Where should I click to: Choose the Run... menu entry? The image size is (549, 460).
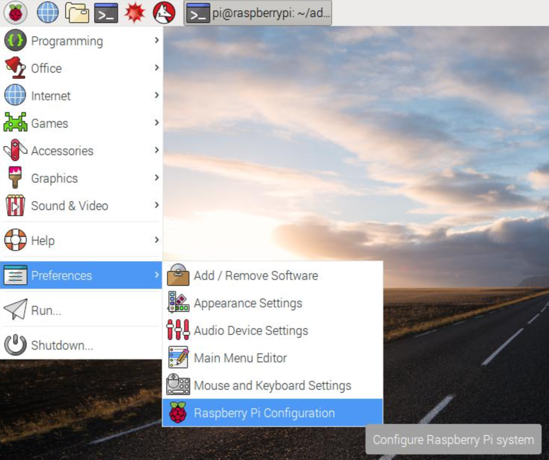coord(81,310)
